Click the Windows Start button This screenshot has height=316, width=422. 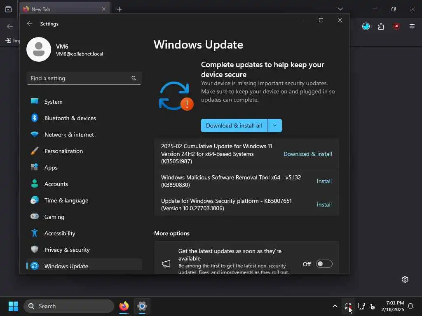tap(13, 306)
